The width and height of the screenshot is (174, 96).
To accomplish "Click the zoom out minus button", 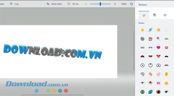I will click(86, 4).
